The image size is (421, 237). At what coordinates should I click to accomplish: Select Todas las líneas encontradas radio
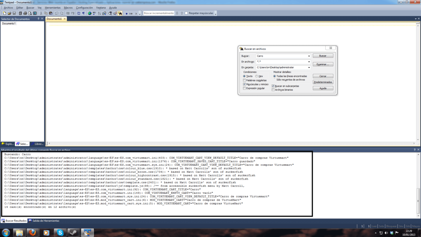[274, 76]
